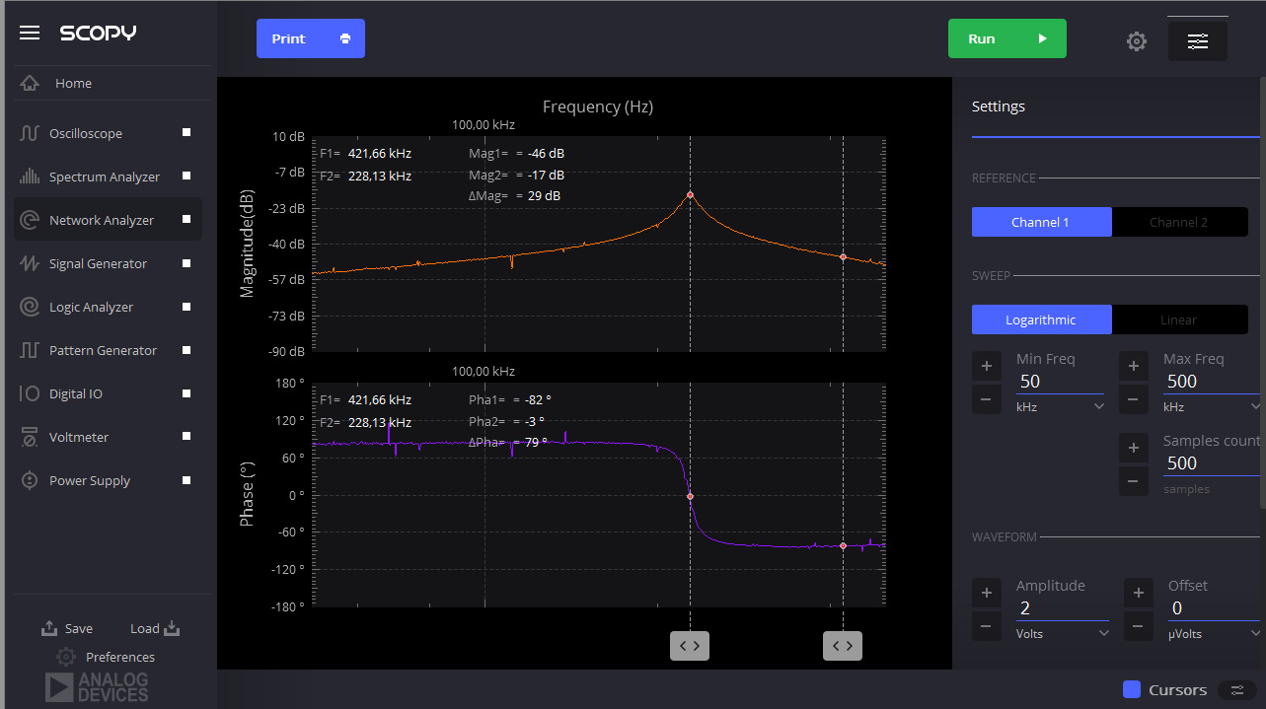Increase Offset with plus button
Image resolution: width=1266 pixels, height=709 pixels.
click(x=1139, y=594)
